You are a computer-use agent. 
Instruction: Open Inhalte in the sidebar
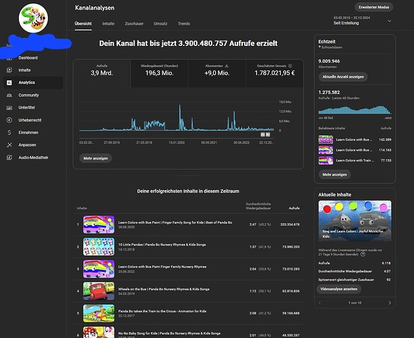(x=24, y=70)
